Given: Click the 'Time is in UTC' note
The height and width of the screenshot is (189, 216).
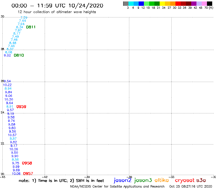Looking at the screenshot, I should [x=53, y=181].
